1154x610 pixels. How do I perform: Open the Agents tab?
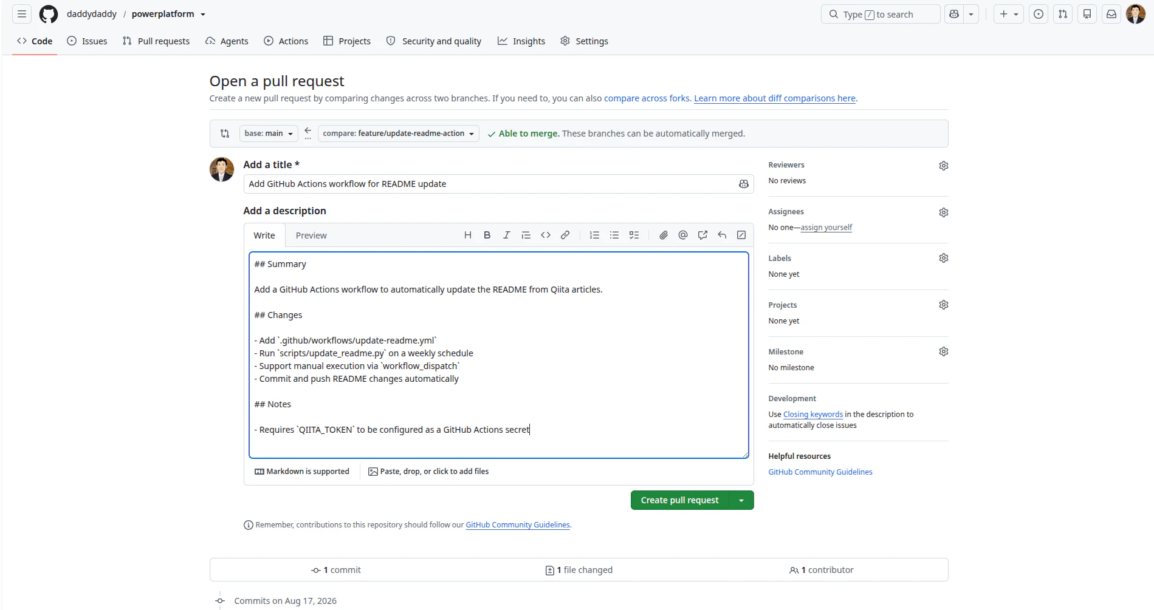pos(227,41)
